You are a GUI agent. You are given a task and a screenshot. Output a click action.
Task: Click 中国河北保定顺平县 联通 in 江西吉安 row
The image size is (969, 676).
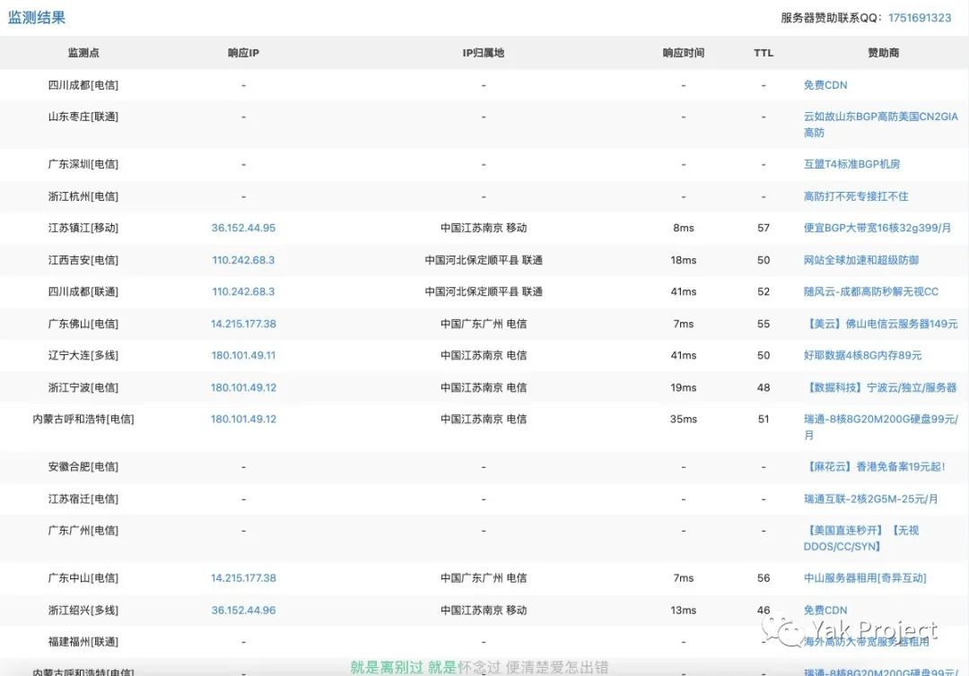(484, 260)
